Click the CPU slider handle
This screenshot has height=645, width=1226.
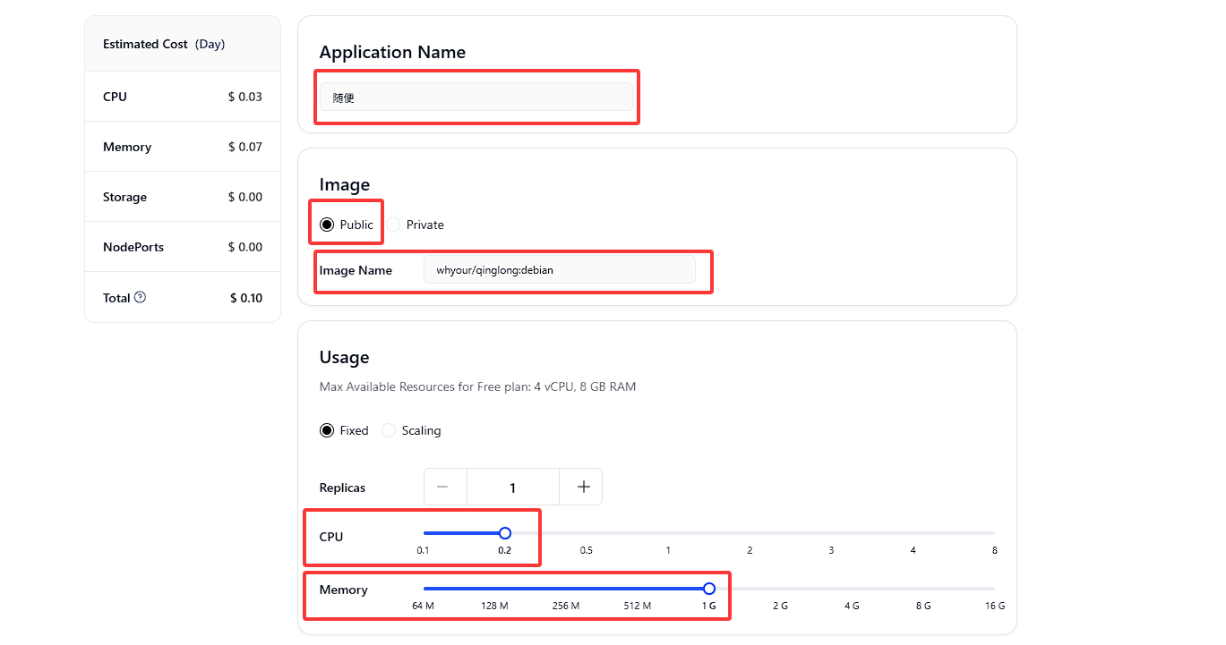click(x=505, y=533)
